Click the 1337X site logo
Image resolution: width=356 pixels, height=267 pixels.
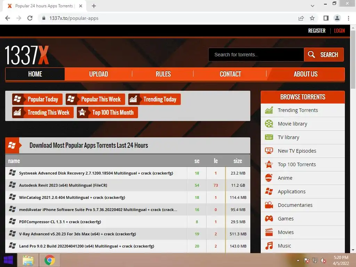[x=27, y=55]
